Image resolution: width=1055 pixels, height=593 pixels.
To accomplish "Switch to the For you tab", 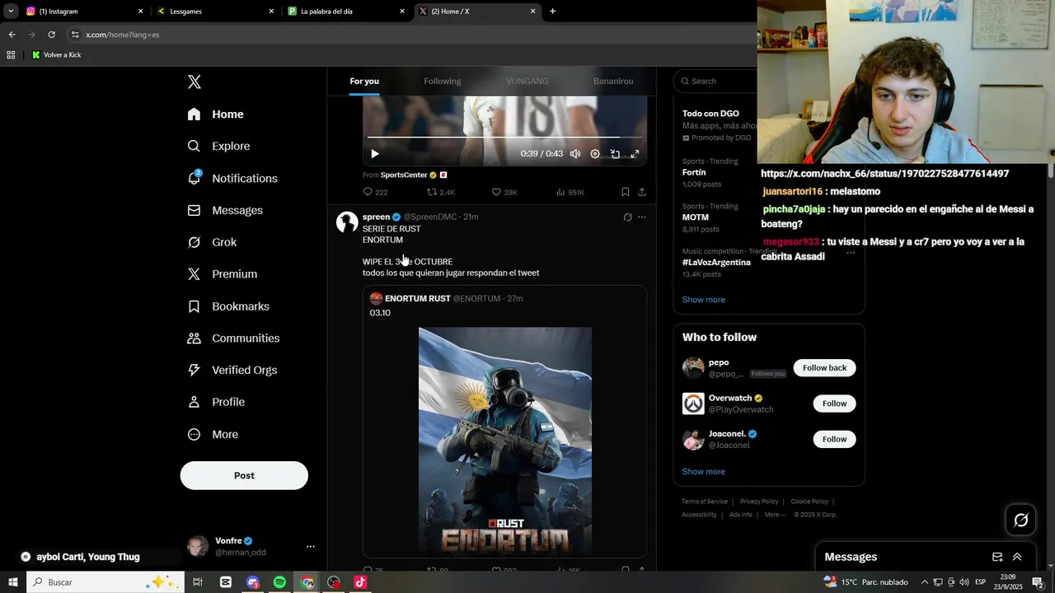I will point(364,81).
